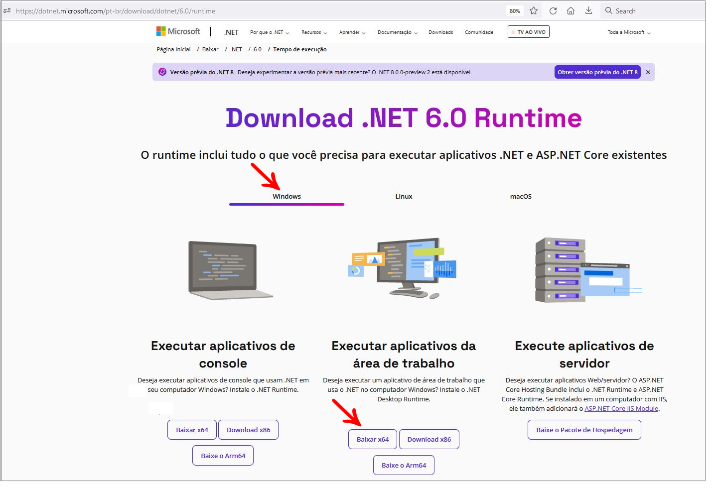Click the TV AO VIVO button
Screen dimensions: 714x488
tap(528, 32)
